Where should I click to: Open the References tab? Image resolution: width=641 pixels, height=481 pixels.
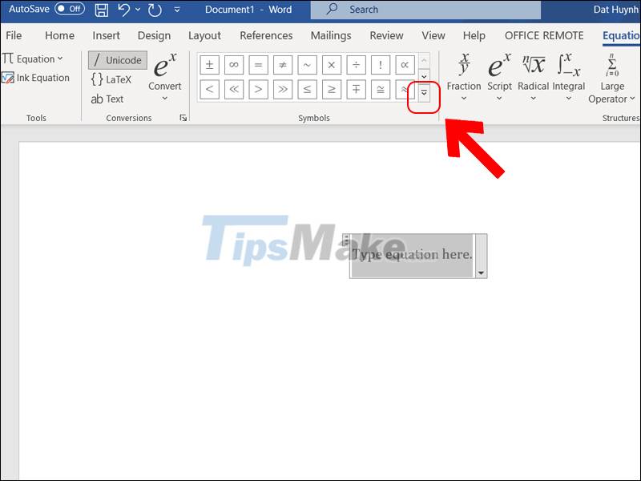pyautogui.click(x=266, y=35)
